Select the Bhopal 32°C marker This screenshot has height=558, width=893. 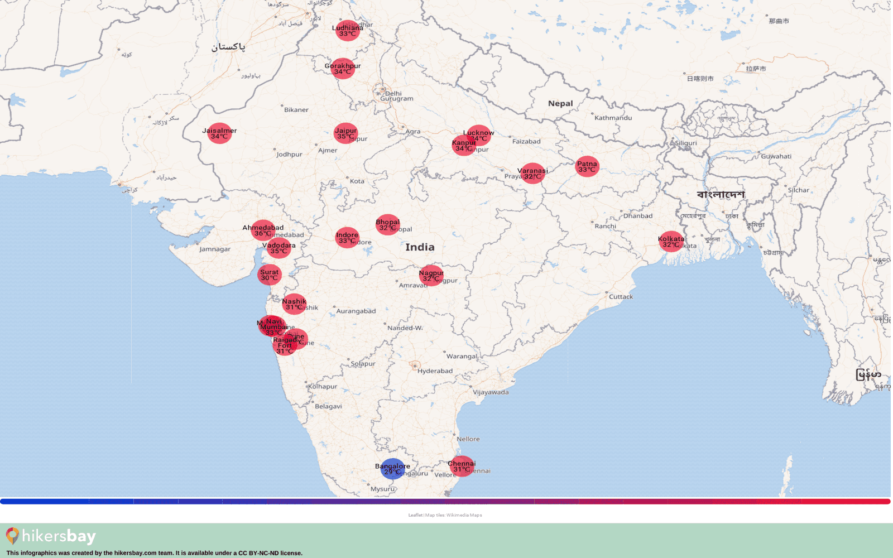tap(387, 225)
